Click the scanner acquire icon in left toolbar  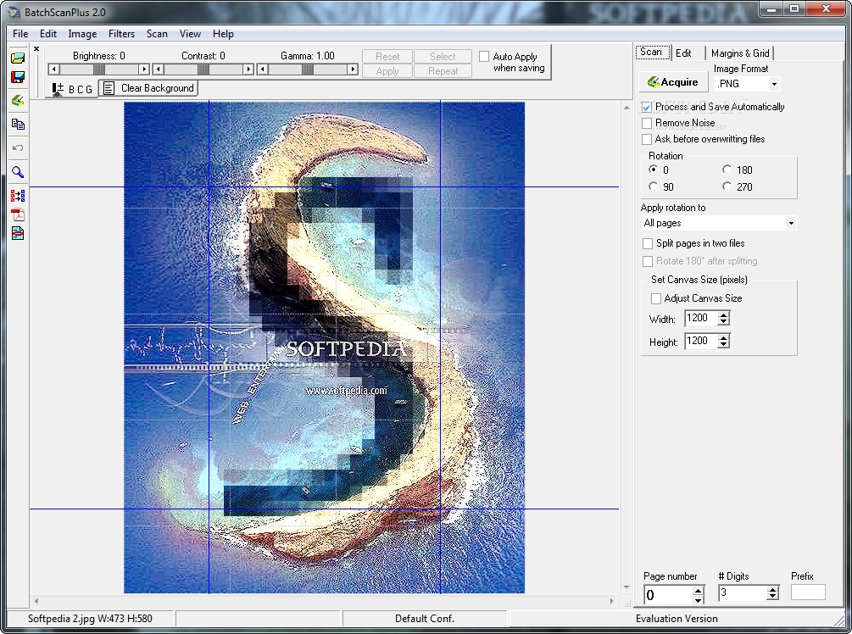(18, 101)
